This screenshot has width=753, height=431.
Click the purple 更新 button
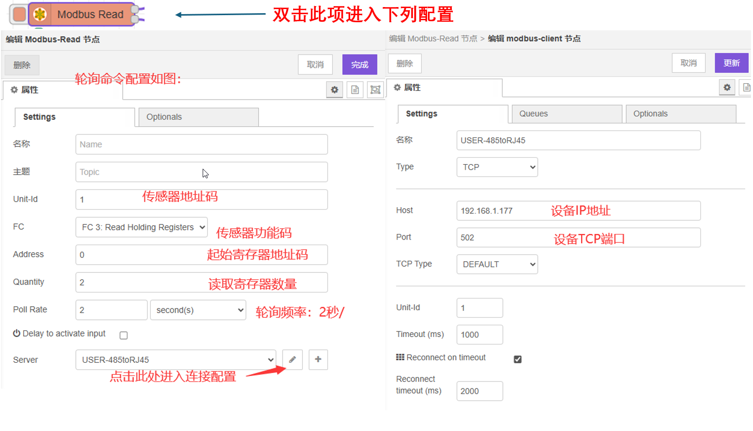pyautogui.click(x=731, y=63)
